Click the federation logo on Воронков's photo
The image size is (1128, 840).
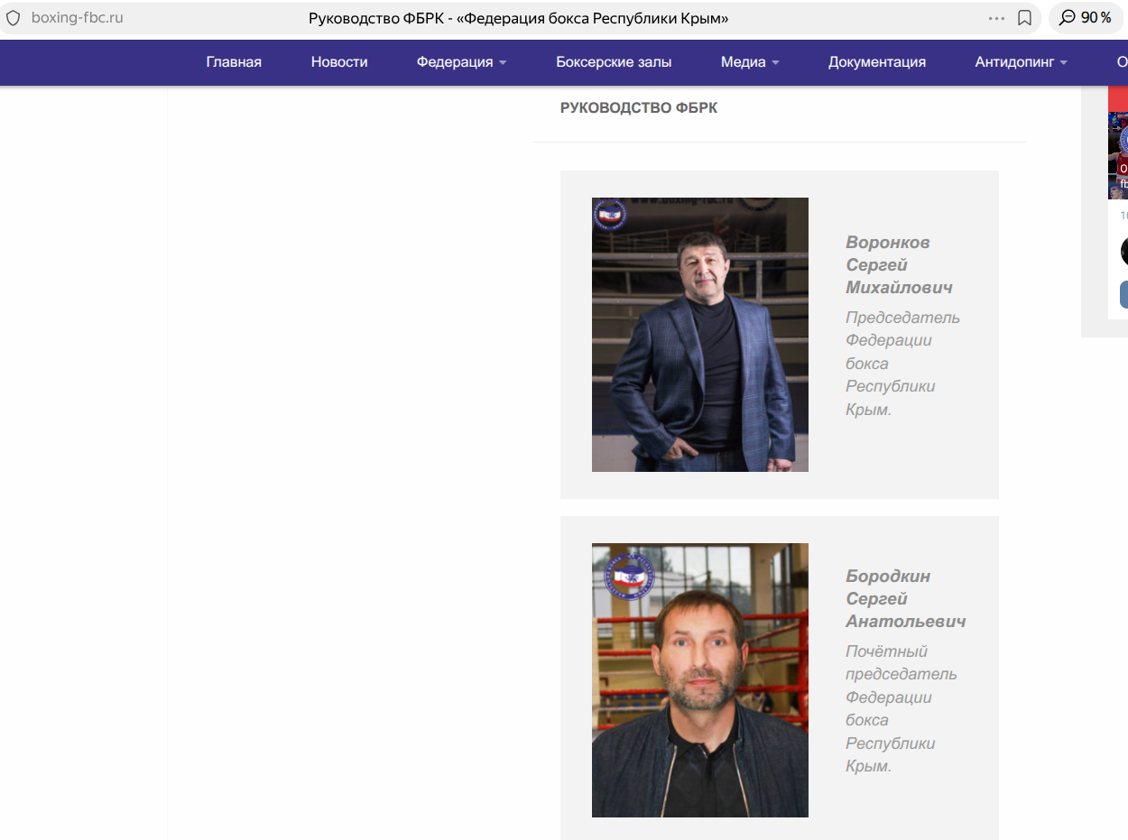coord(609,215)
